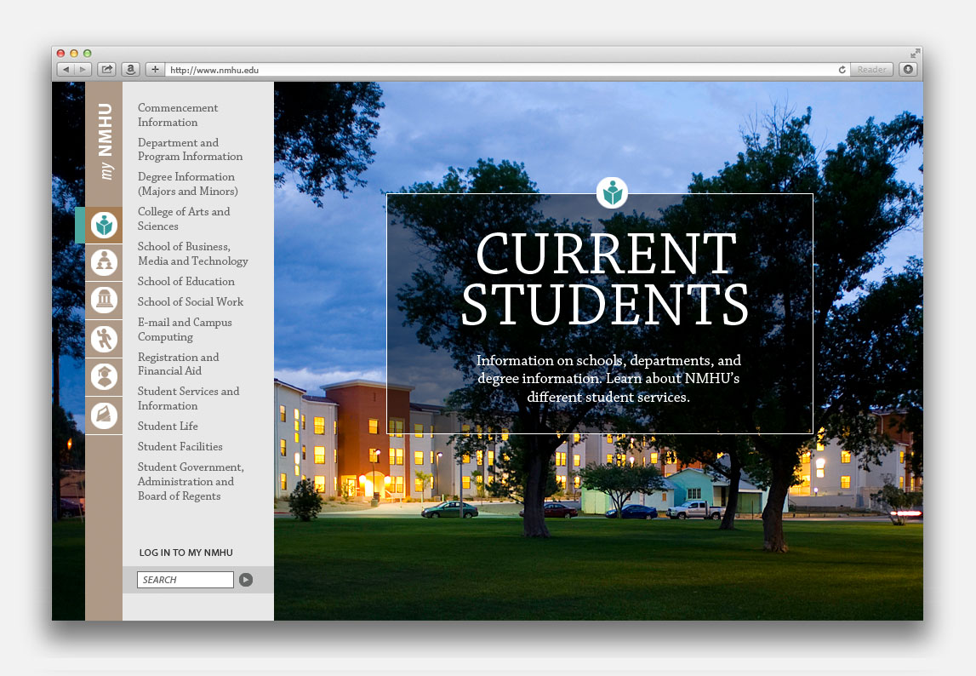Image resolution: width=976 pixels, height=676 pixels.
Task: Open Student Facilities link
Action: click(x=180, y=447)
